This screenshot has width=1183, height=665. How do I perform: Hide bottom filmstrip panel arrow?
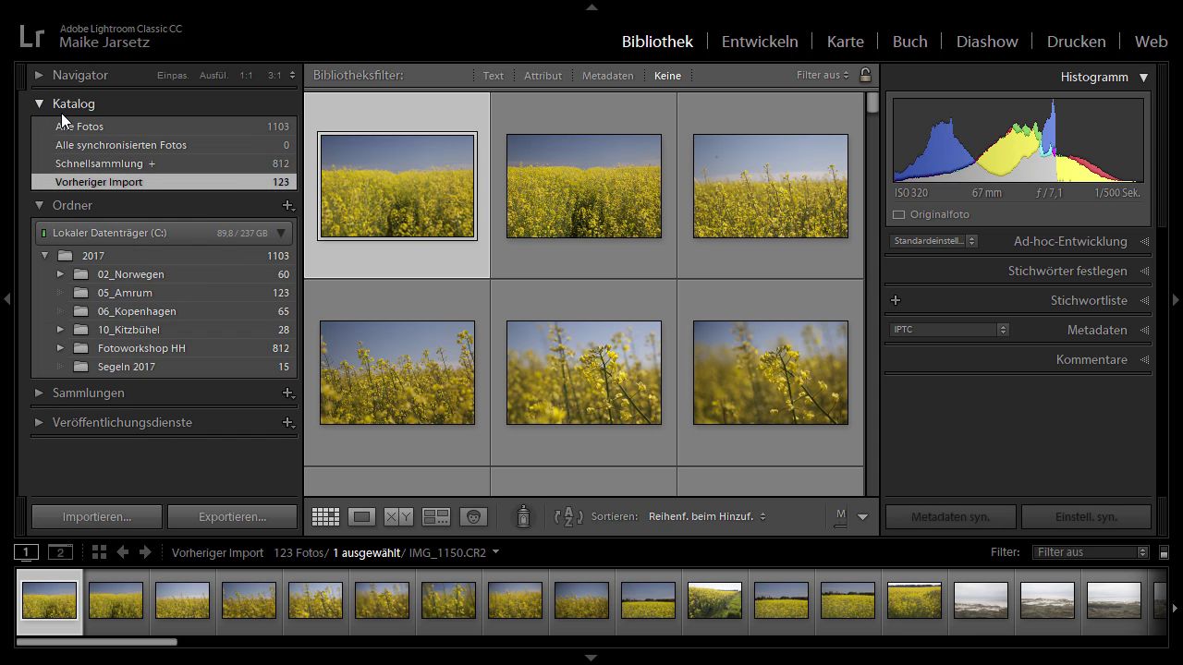pos(591,659)
